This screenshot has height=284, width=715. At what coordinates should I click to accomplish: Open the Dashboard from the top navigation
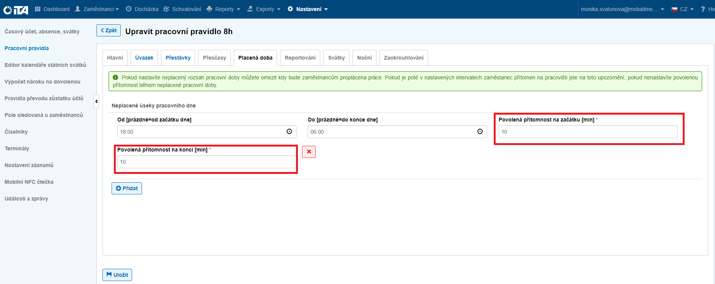[x=52, y=9]
